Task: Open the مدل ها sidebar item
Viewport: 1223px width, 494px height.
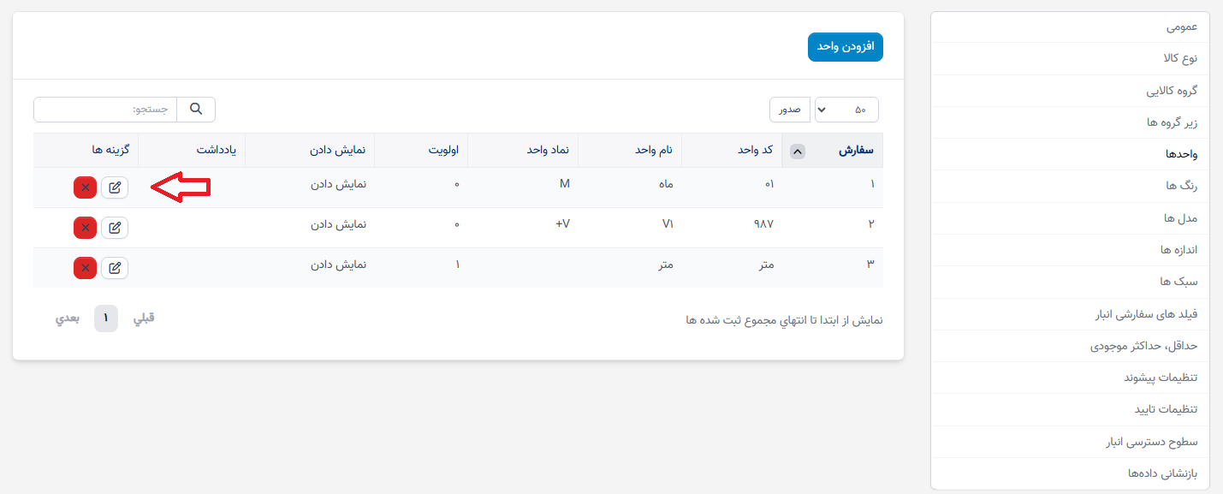Action: pyautogui.click(x=1070, y=218)
